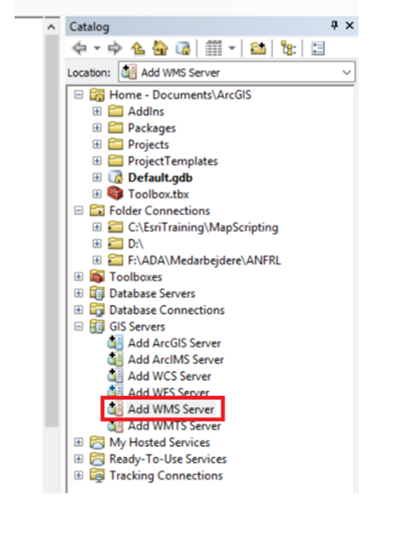
Task: Select the ProjectTemplates folder
Action: [173, 161]
